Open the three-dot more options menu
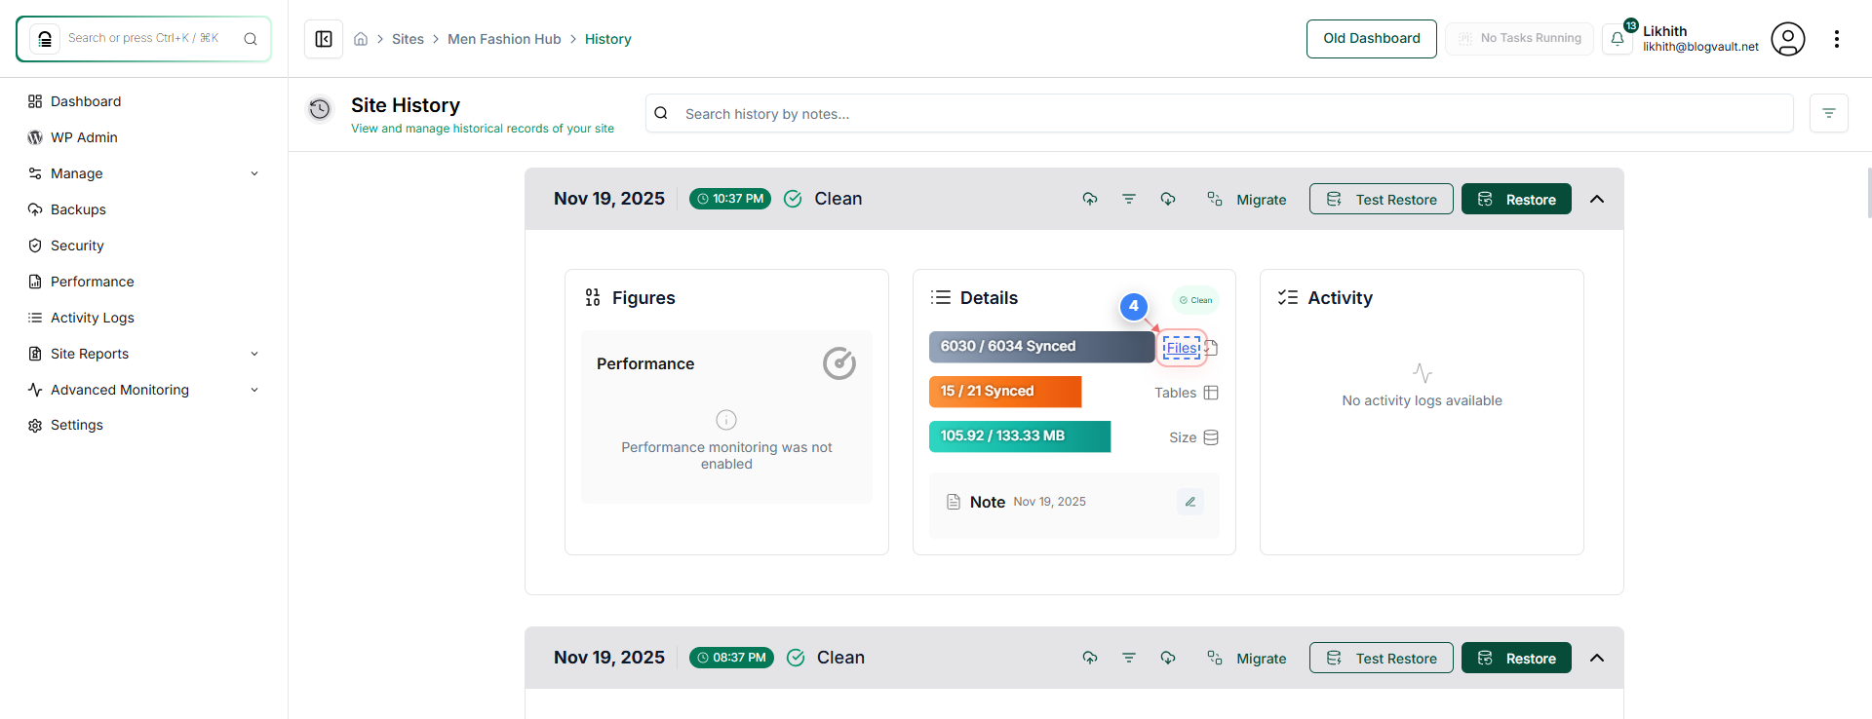1872x719 pixels. [x=1837, y=39]
